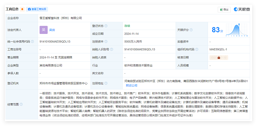Click company type 其他有限责任公司
257x126 pixels.
[x=51, y=65]
